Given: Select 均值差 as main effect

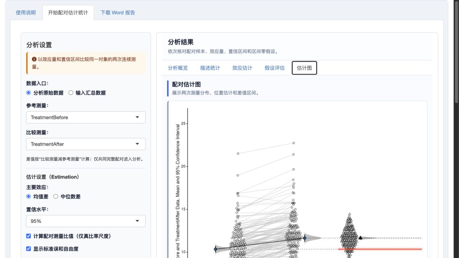Looking at the screenshot, I should [x=29, y=196].
